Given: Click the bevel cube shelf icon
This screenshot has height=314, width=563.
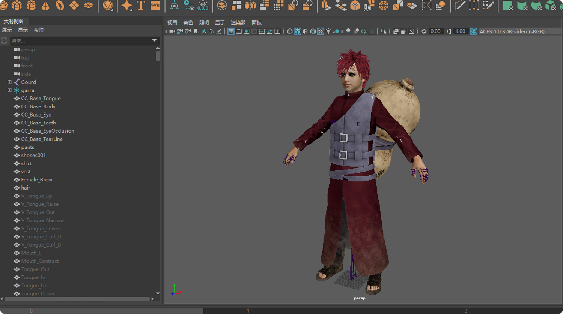Looking at the screenshot, I should pyautogui.click(x=355, y=6).
